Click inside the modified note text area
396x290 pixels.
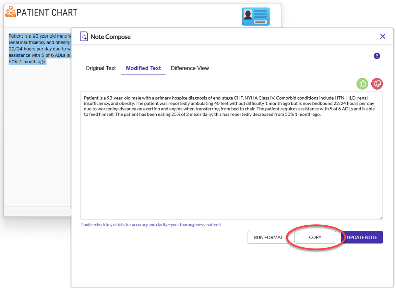(231, 156)
